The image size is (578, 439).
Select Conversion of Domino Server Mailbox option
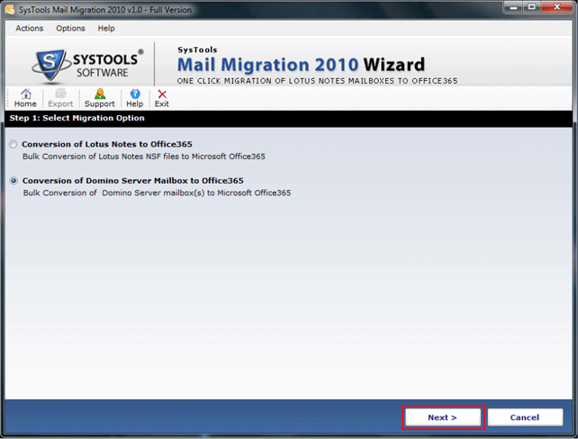tap(14, 181)
